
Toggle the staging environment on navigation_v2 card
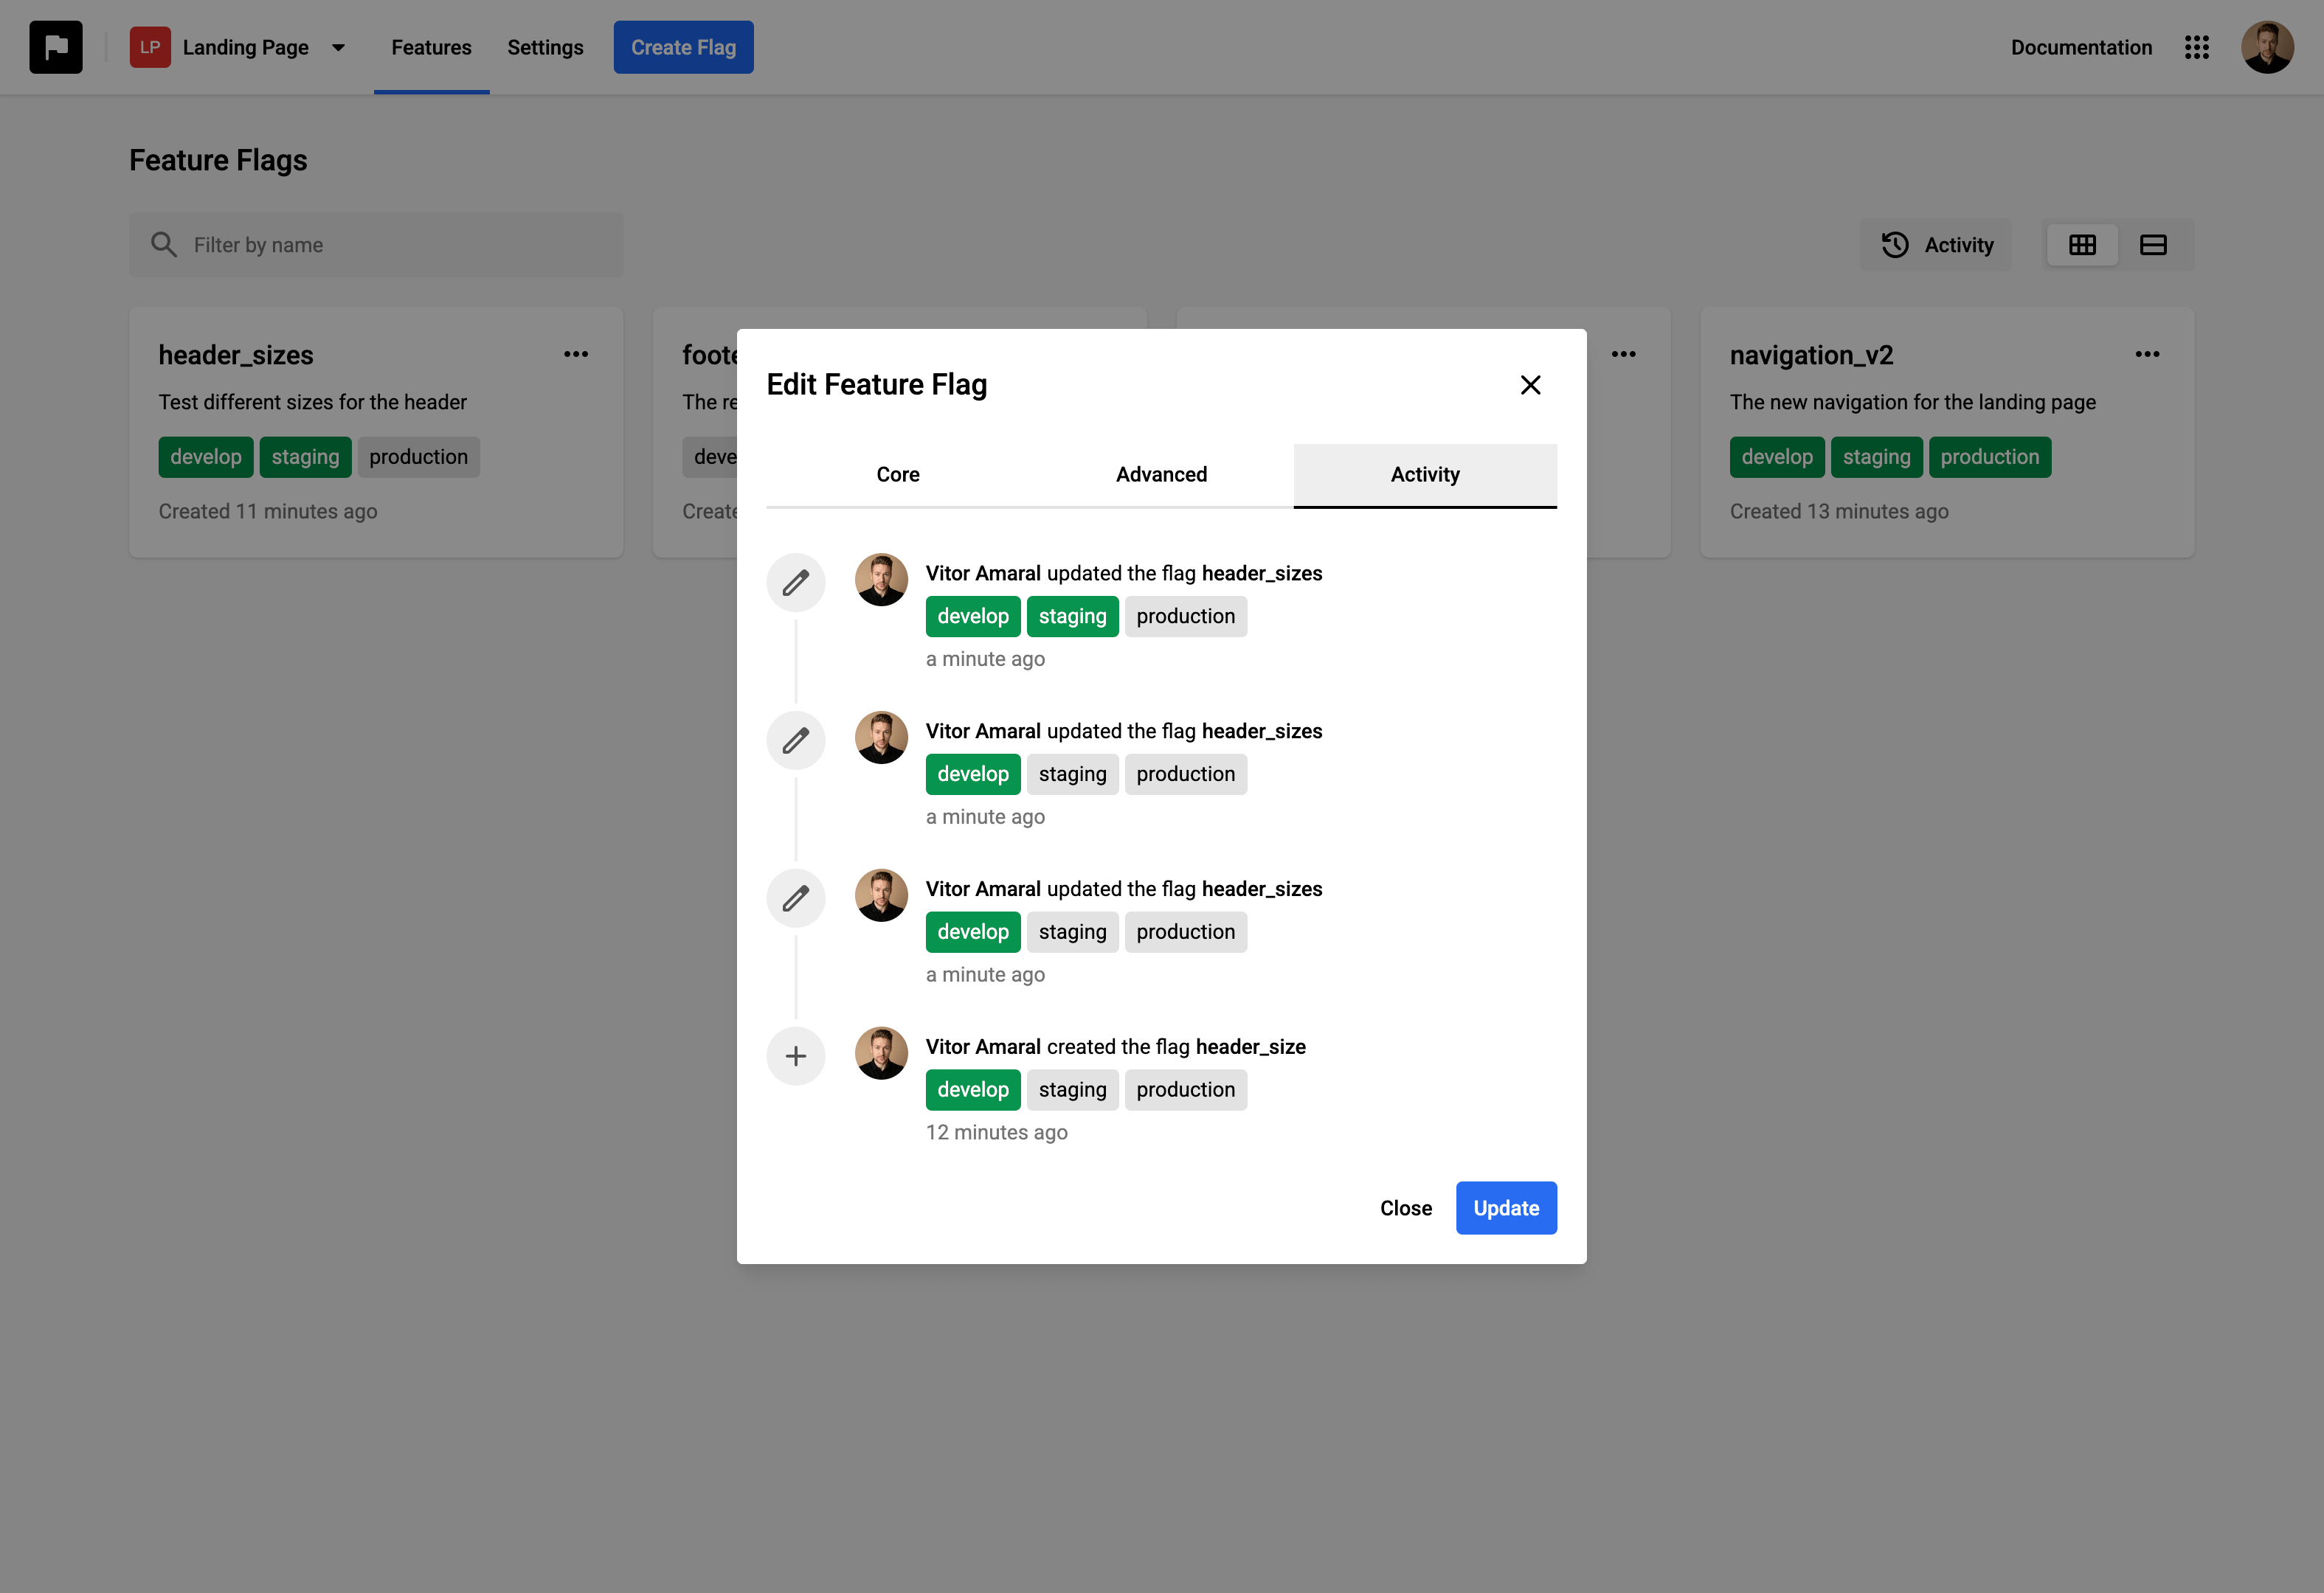(x=1877, y=457)
